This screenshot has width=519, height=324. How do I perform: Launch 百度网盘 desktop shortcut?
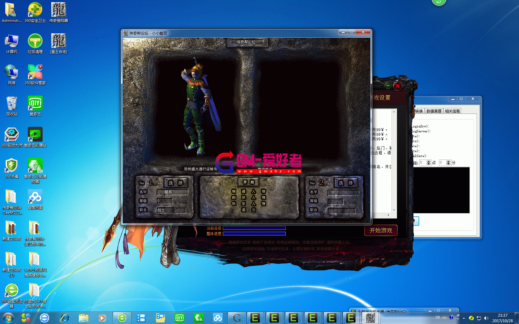pyautogui.click(x=35, y=199)
